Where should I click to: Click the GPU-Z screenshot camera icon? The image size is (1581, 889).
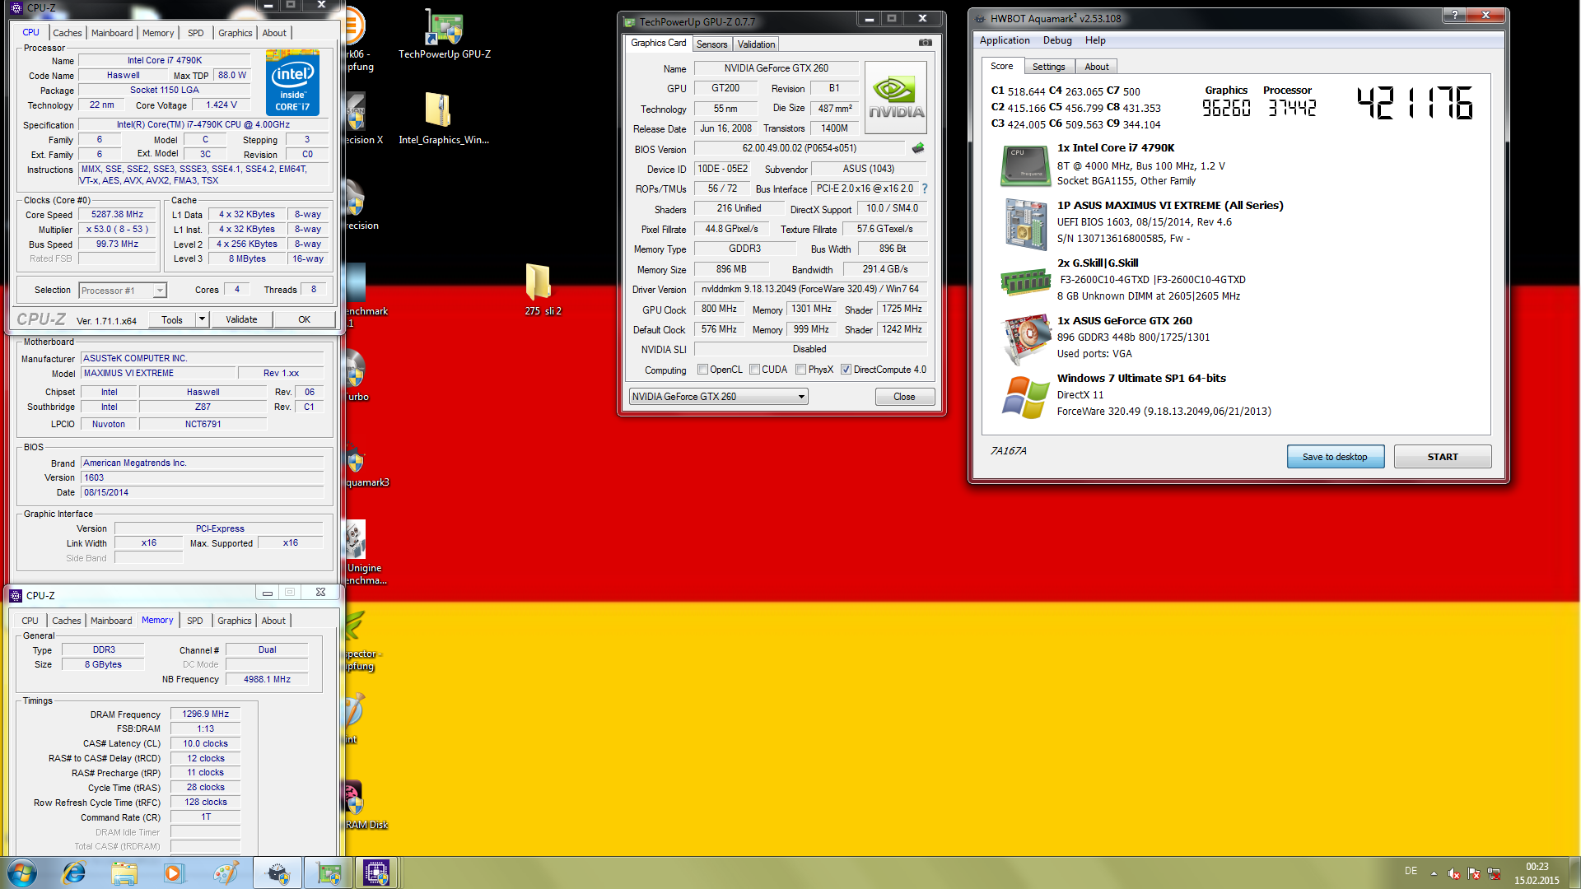point(926,43)
